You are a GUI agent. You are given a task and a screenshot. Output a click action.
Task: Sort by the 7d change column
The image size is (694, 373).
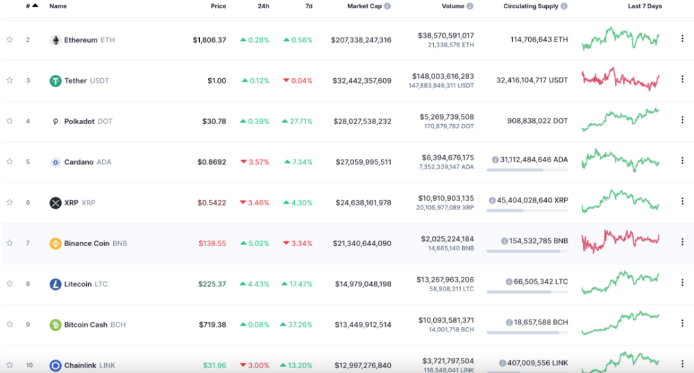pos(309,6)
